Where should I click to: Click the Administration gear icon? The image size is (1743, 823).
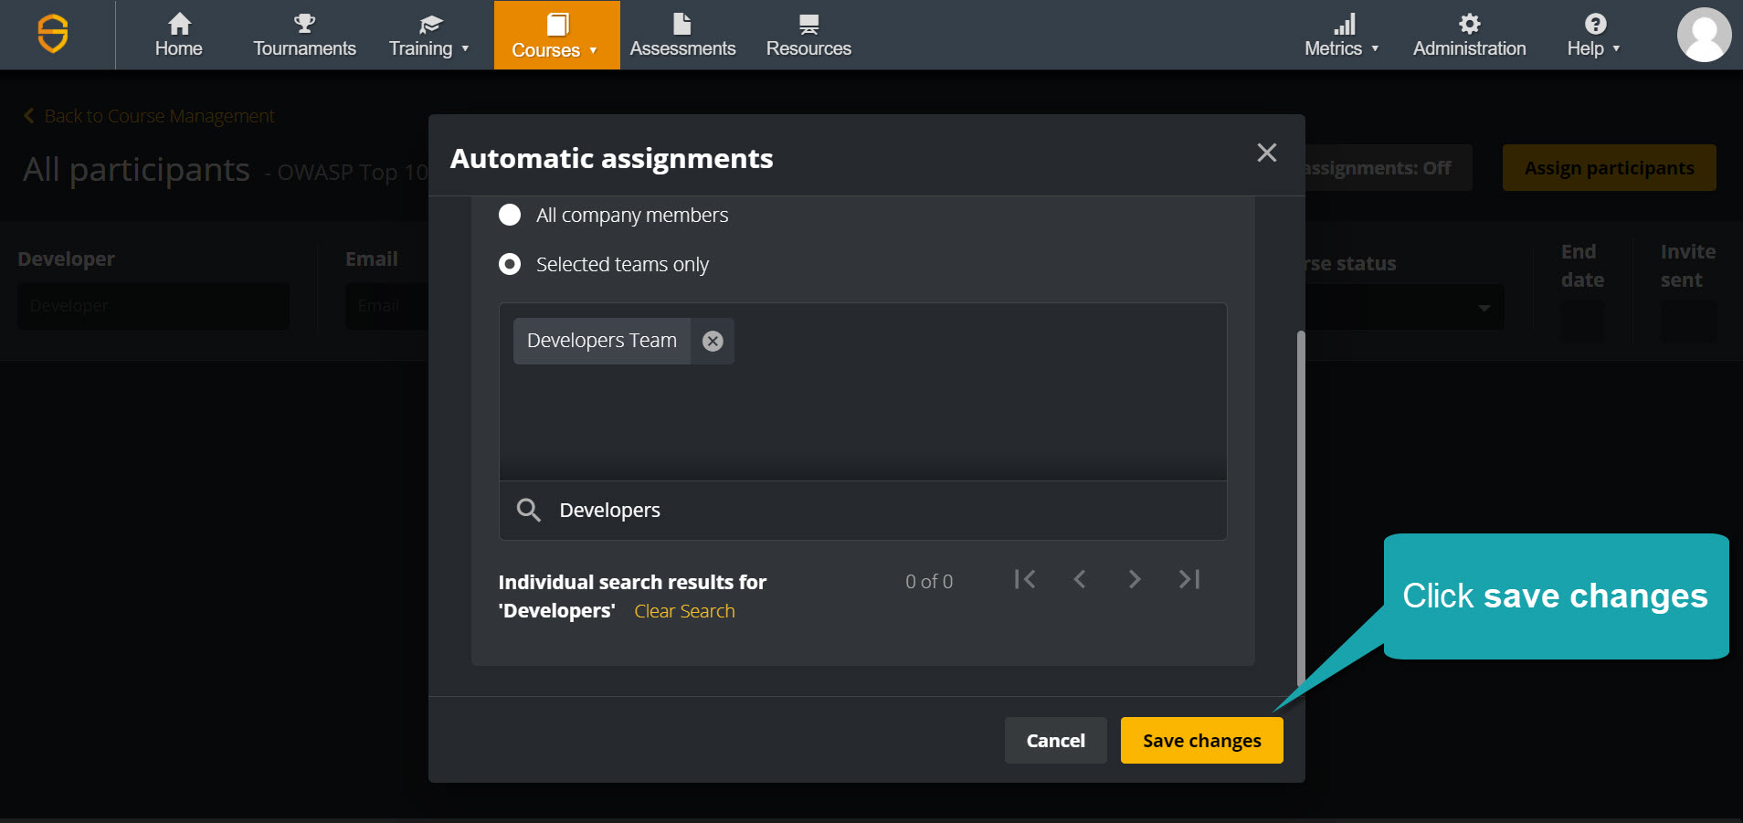click(1469, 23)
